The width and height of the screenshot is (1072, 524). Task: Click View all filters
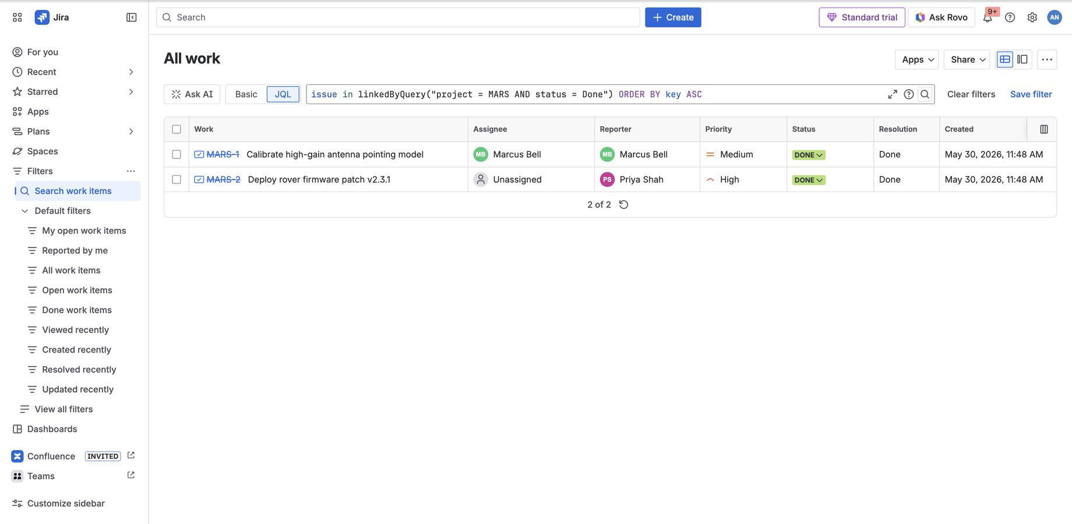tap(64, 409)
